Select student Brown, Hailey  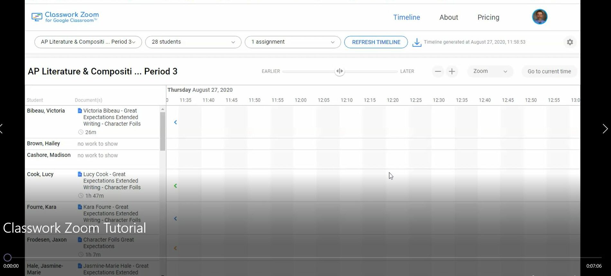coord(43,143)
